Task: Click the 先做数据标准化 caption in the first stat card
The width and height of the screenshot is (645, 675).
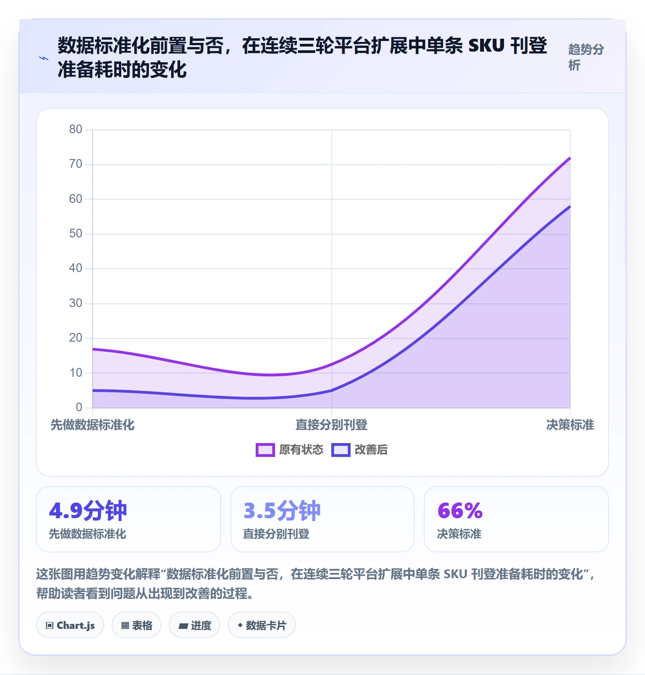Action: coord(88,534)
